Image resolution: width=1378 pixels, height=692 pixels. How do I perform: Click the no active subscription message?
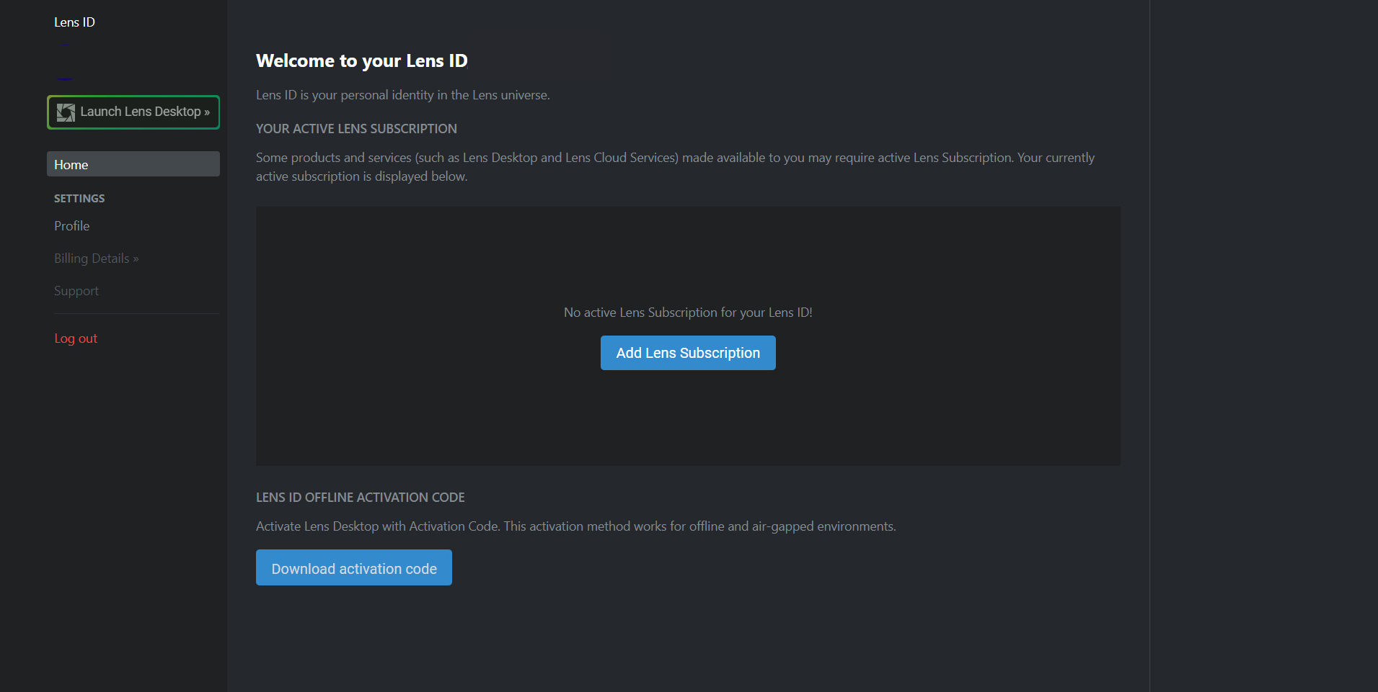coord(687,312)
